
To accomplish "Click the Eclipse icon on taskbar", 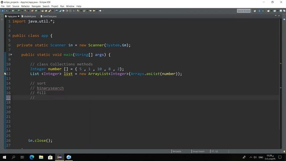I will 59,157.
